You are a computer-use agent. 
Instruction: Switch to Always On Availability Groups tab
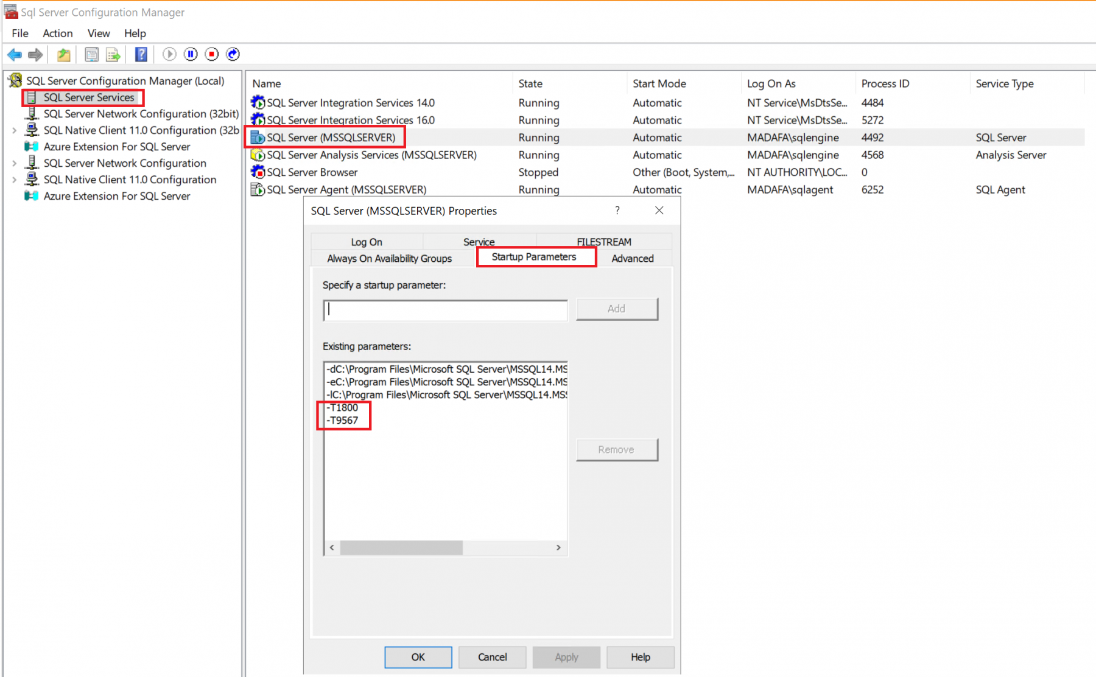click(390, 259)
